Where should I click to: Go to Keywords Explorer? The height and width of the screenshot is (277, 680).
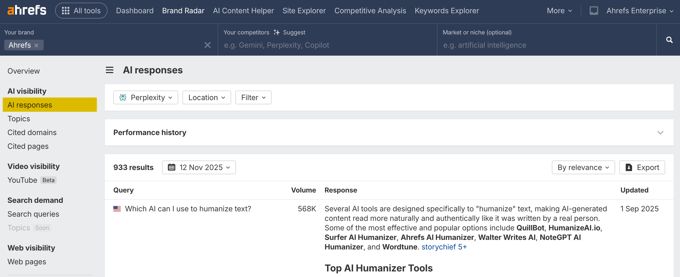click(447, 11)
